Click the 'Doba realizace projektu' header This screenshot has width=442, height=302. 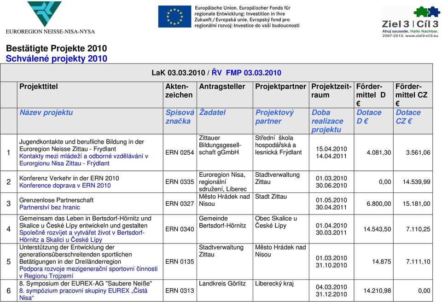pos(327,121)
